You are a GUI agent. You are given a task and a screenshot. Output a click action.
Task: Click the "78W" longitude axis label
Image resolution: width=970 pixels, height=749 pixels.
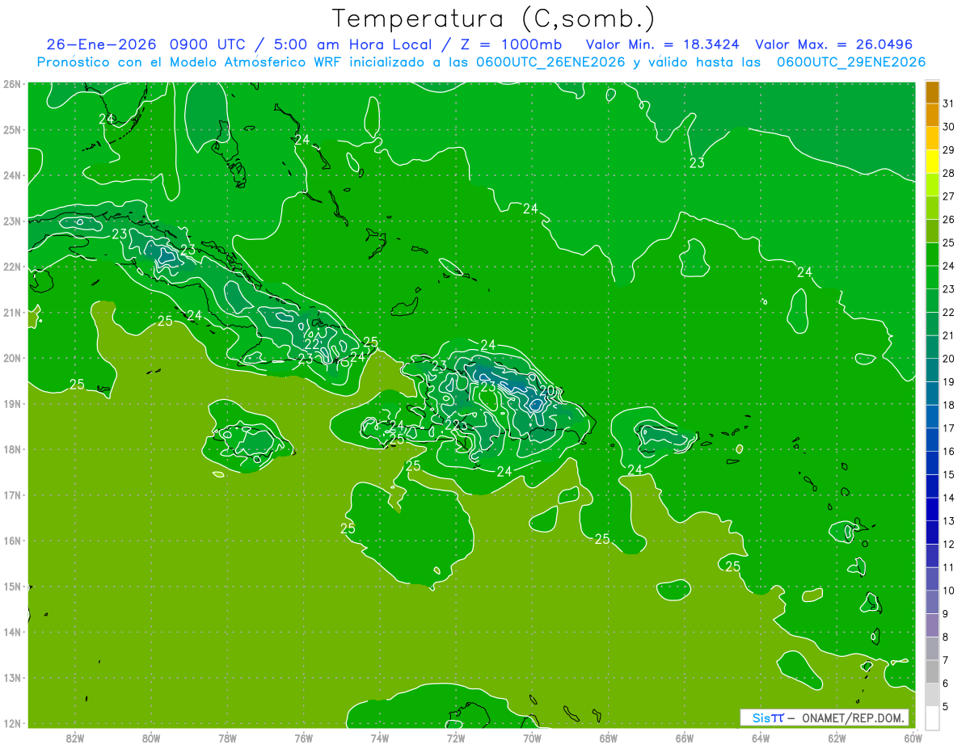pyautogui.click(x=227, y=738)
